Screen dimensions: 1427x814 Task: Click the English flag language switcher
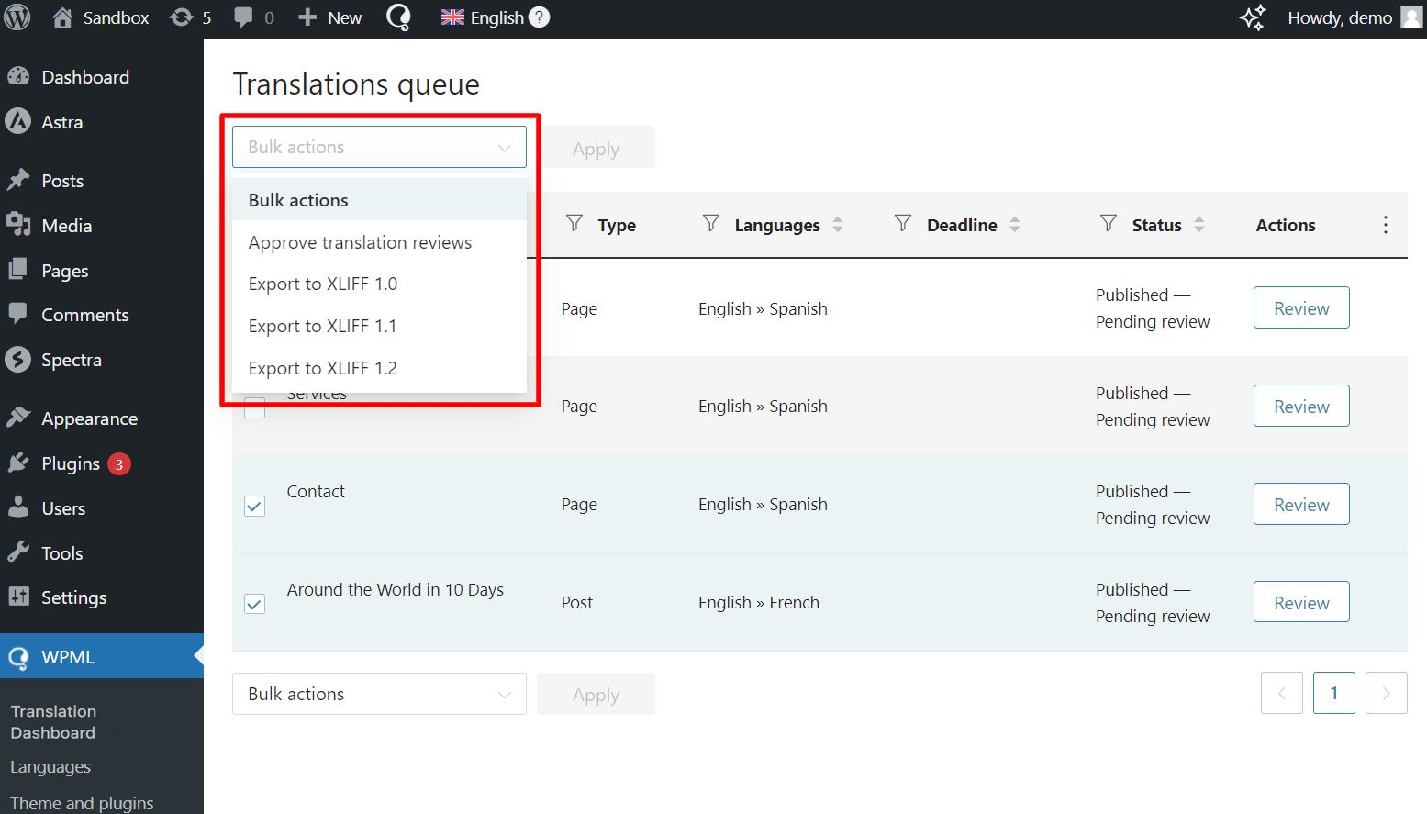tap(452, 17)
